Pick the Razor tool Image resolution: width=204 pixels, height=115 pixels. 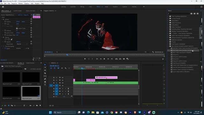pyautogui.click(x=45, y=73)
